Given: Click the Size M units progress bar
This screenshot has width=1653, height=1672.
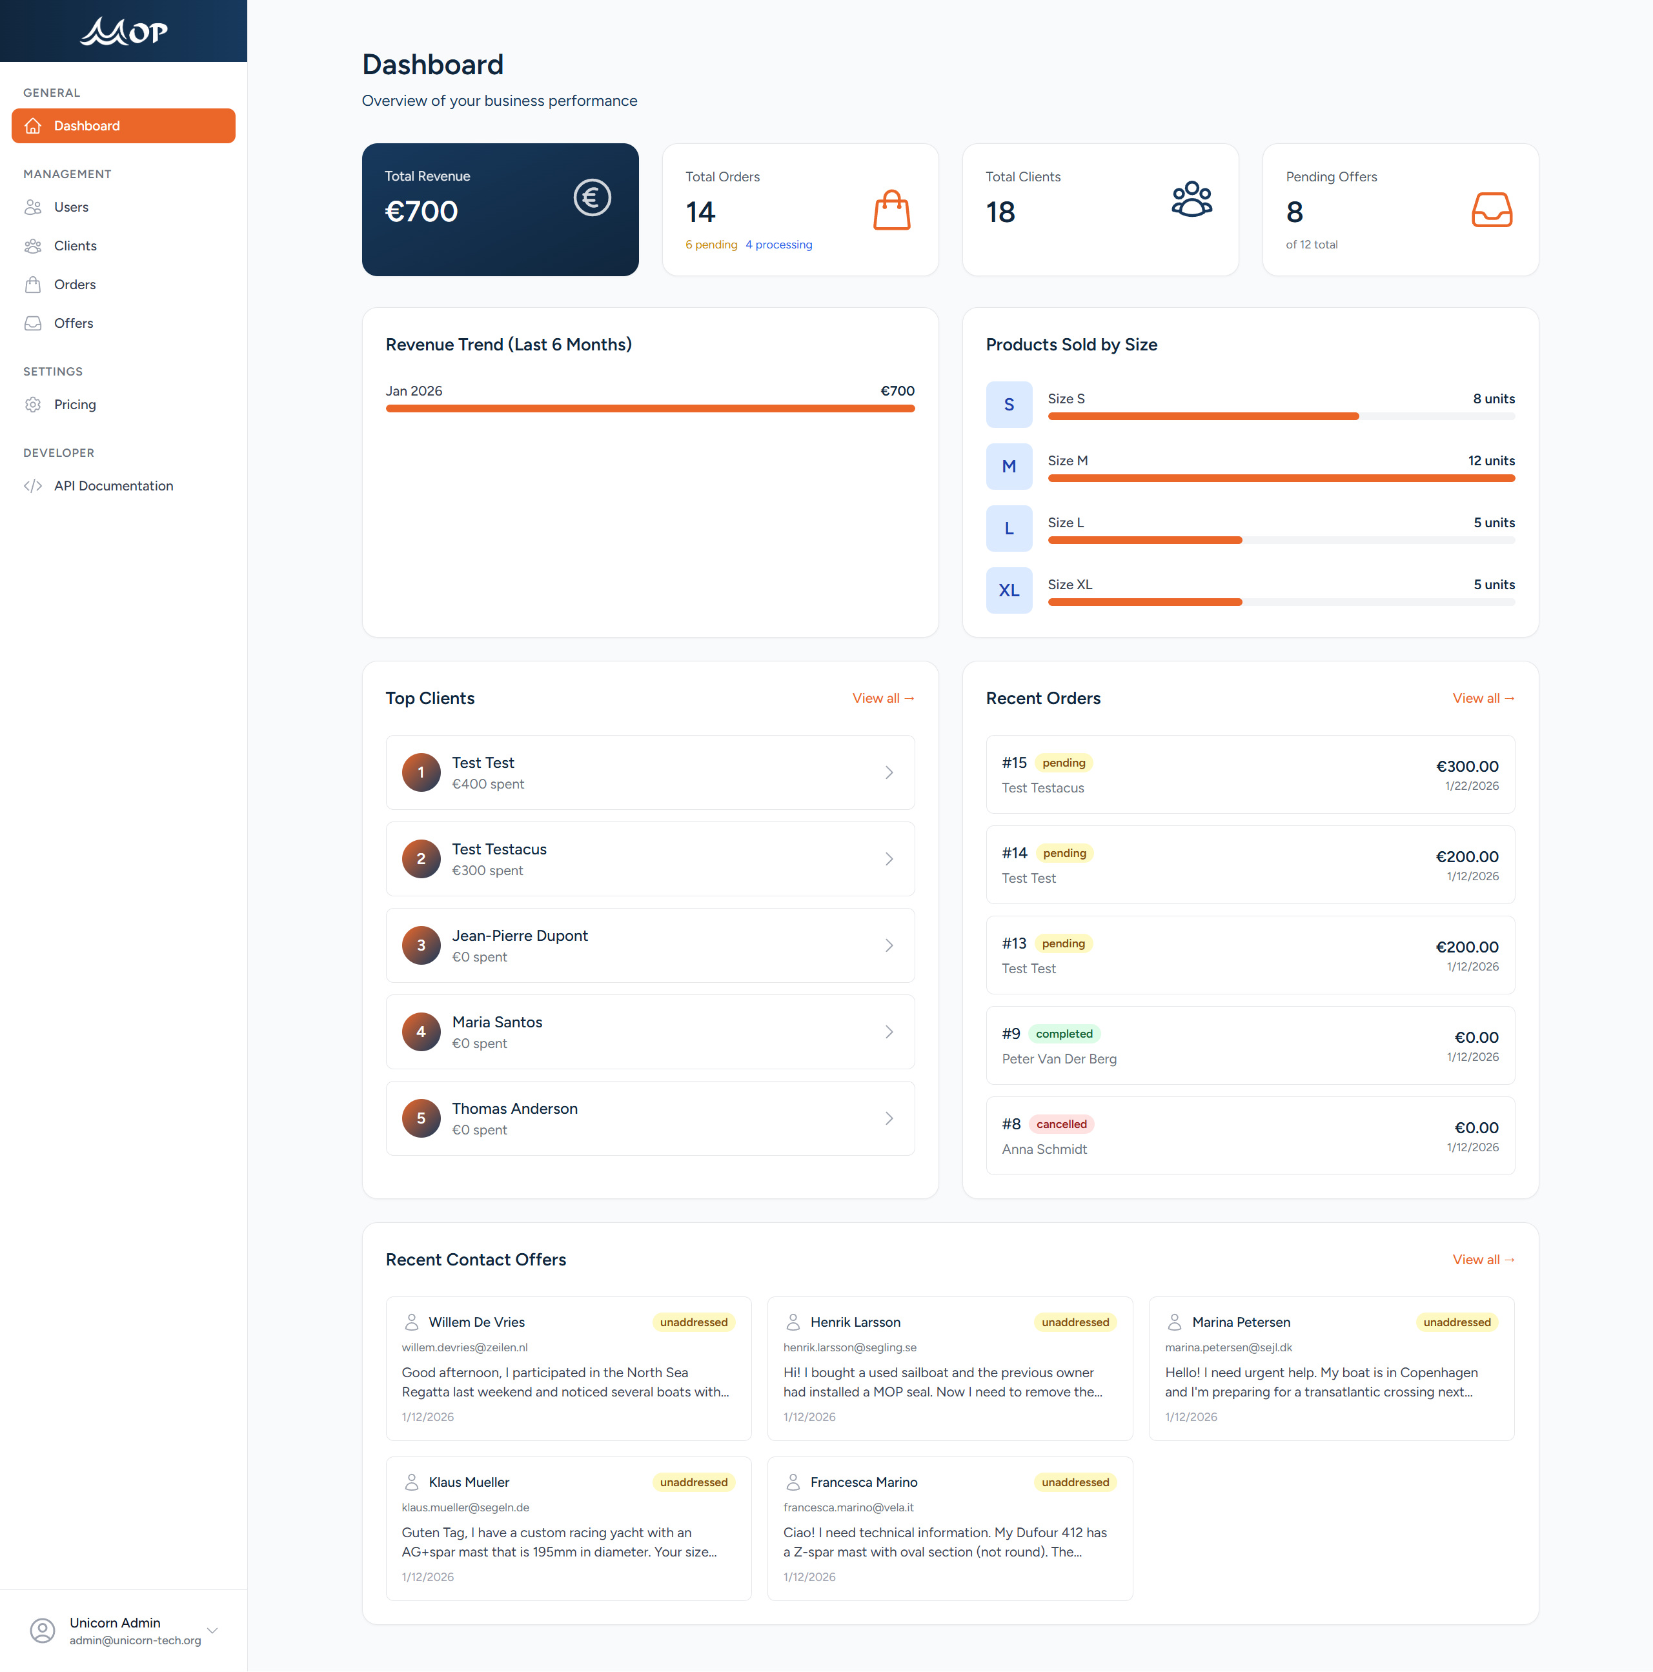Looking at the screenshot, I should click(1281, 478).
